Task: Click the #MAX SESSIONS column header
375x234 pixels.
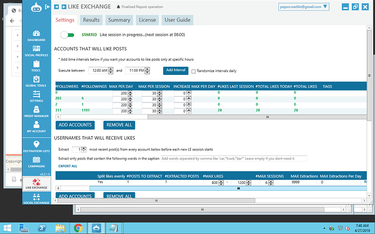Action: click(x=270, y=176)
